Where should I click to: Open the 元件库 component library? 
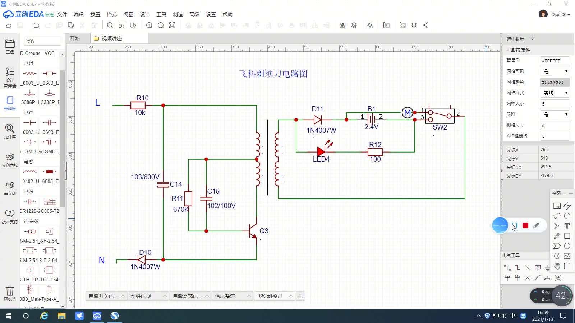10,131
